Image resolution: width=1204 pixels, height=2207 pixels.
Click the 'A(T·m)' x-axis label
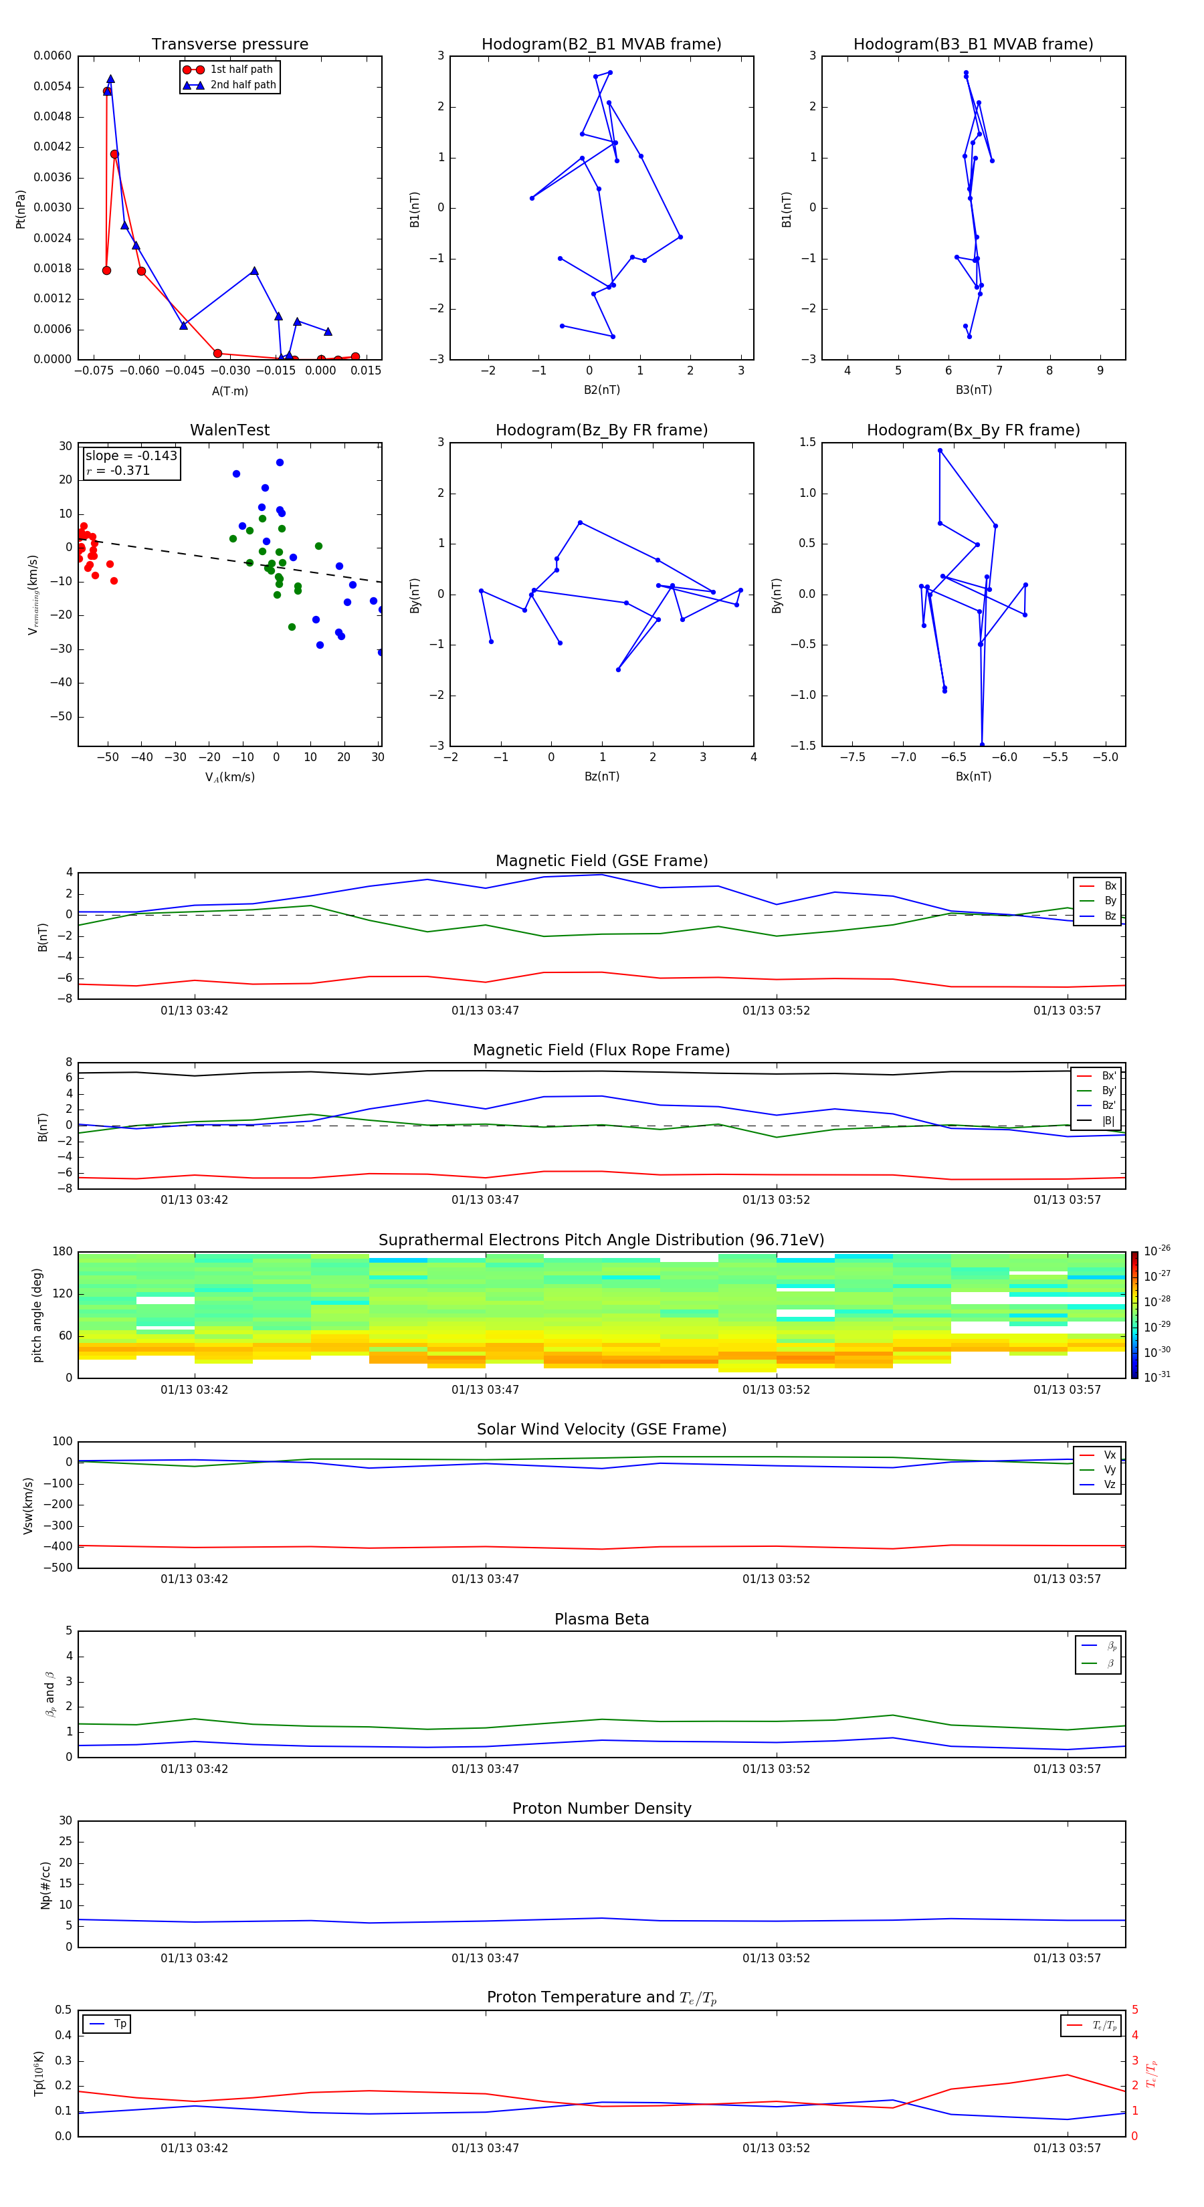coord(229,391)
